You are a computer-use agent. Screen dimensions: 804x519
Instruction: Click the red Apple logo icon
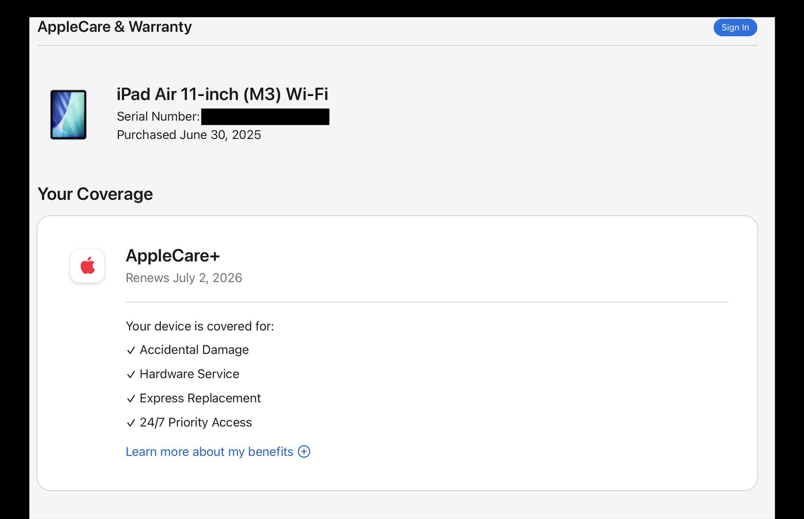[x=88, y=266]
